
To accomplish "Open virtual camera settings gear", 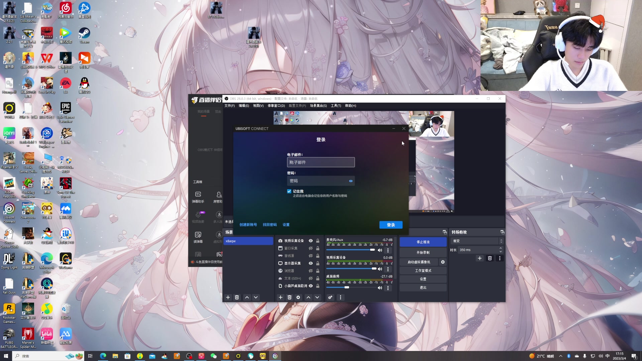I will click(443, 262).
